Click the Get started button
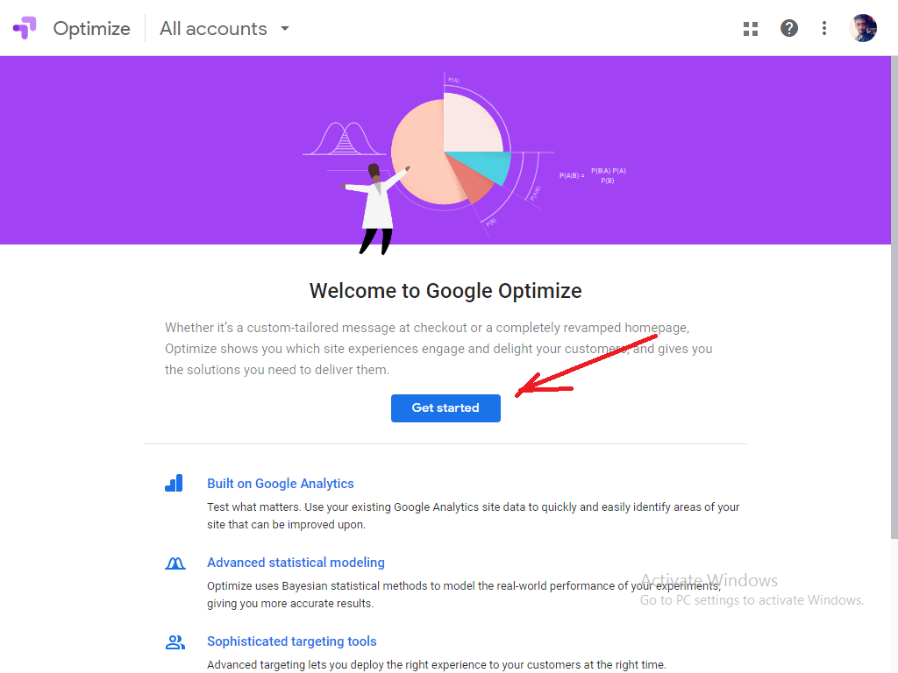This screenshot has height=673, width=898. [x=445, y=408]
